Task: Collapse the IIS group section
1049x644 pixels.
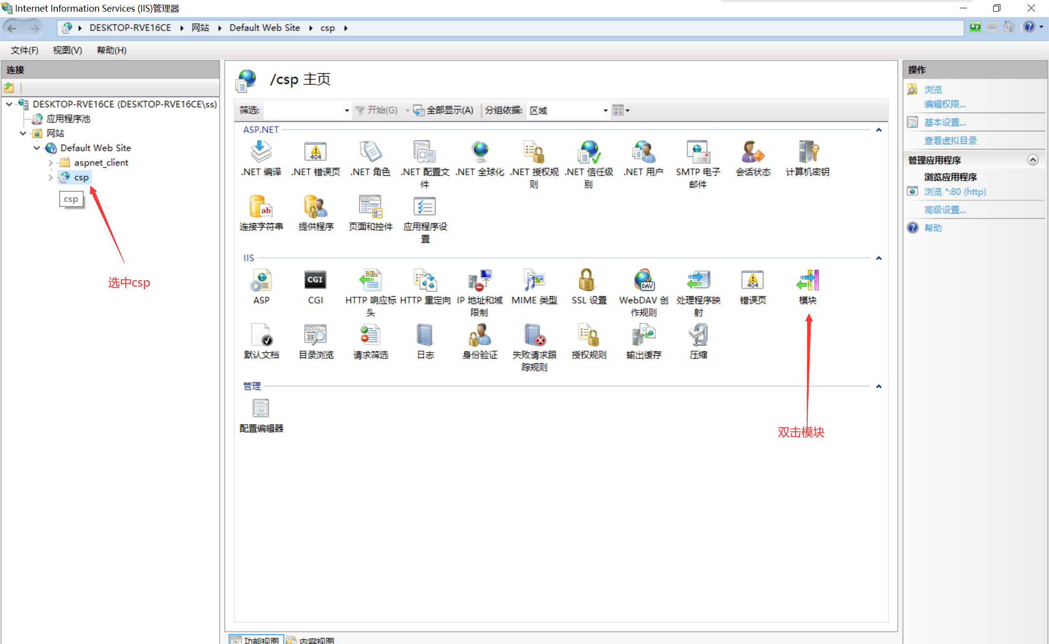Action: click(879, 258)
